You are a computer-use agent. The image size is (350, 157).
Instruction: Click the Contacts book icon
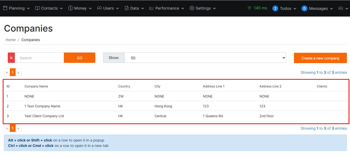(x=37, y=8)
